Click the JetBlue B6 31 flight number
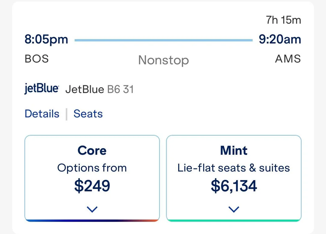 [100, 90]
